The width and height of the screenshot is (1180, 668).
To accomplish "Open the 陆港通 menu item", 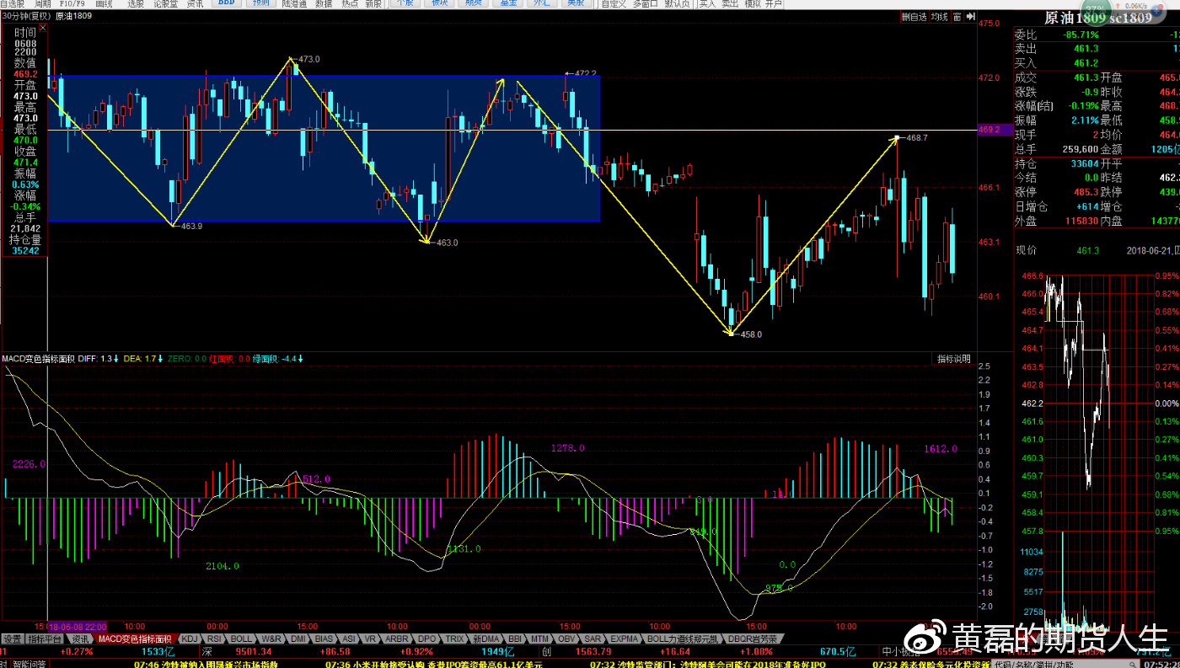I will [x=295, y=3].
